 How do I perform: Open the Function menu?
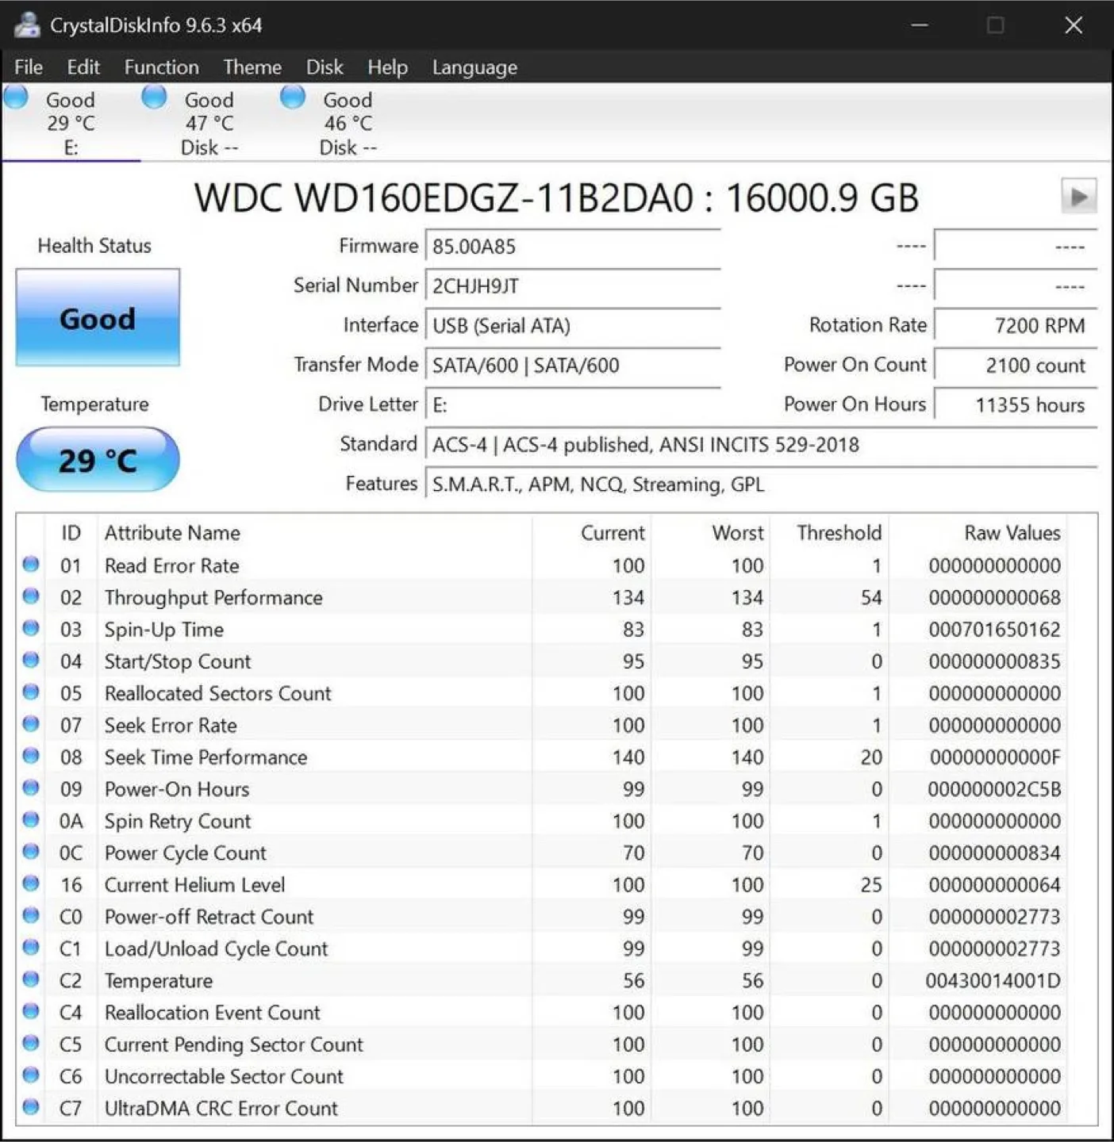[x=161, y=67]
